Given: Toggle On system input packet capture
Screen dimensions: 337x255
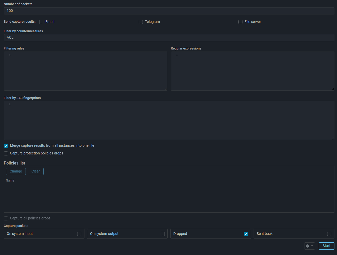Looking at the screenshot, I should [x=79, y=234].
